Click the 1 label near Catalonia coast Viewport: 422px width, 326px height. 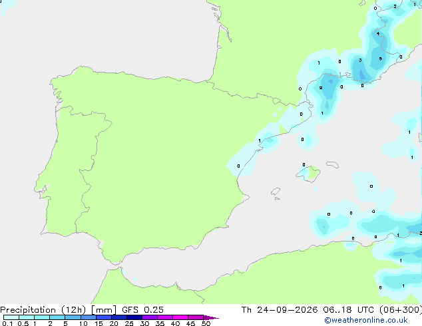coord(260,140)
